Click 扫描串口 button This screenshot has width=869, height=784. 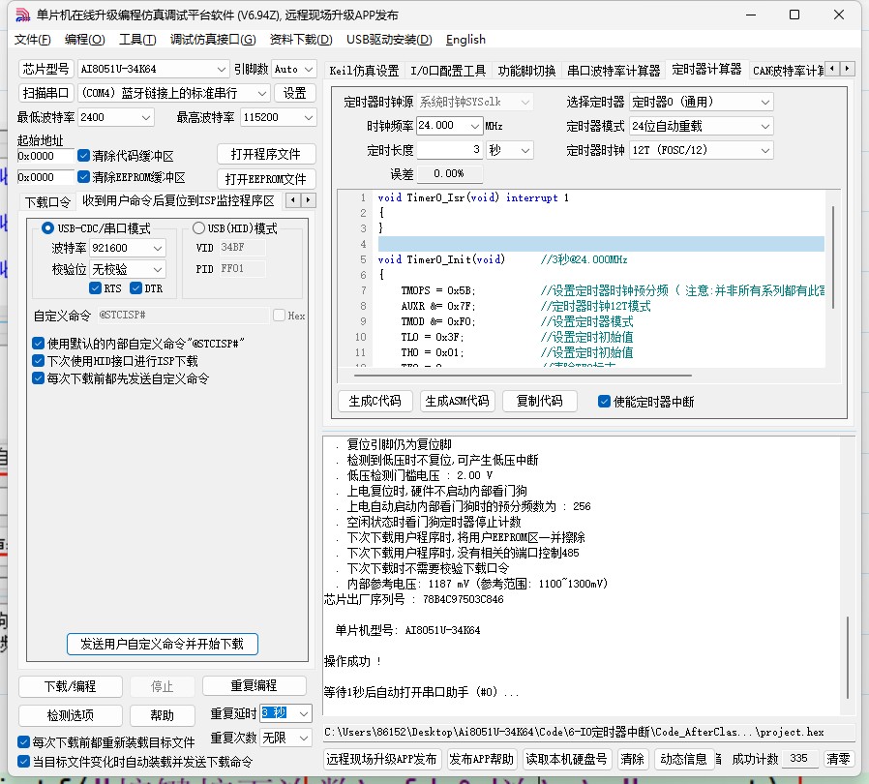[x=45, y=93]
